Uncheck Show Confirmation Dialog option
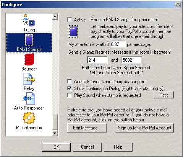 (x=70, y=88)
